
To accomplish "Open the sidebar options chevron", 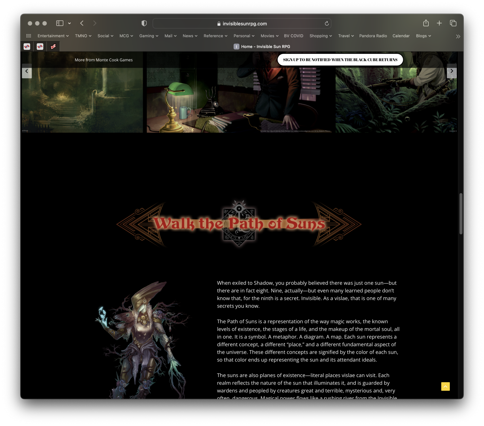I will point(70,23).
